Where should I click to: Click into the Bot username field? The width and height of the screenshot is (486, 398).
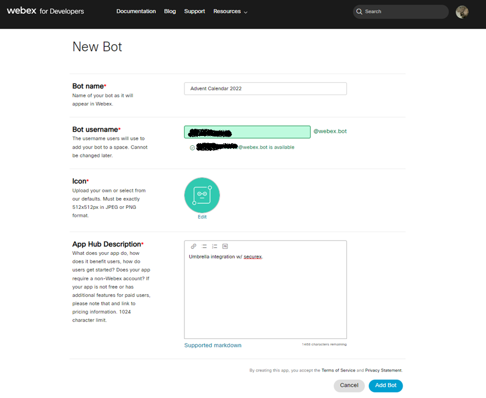[x=247, y=132]
